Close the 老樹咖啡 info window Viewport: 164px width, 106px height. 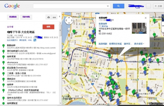coord(146,18)
